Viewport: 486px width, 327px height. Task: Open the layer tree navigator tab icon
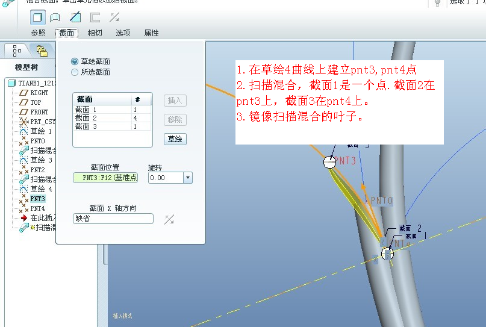(42, 51)
